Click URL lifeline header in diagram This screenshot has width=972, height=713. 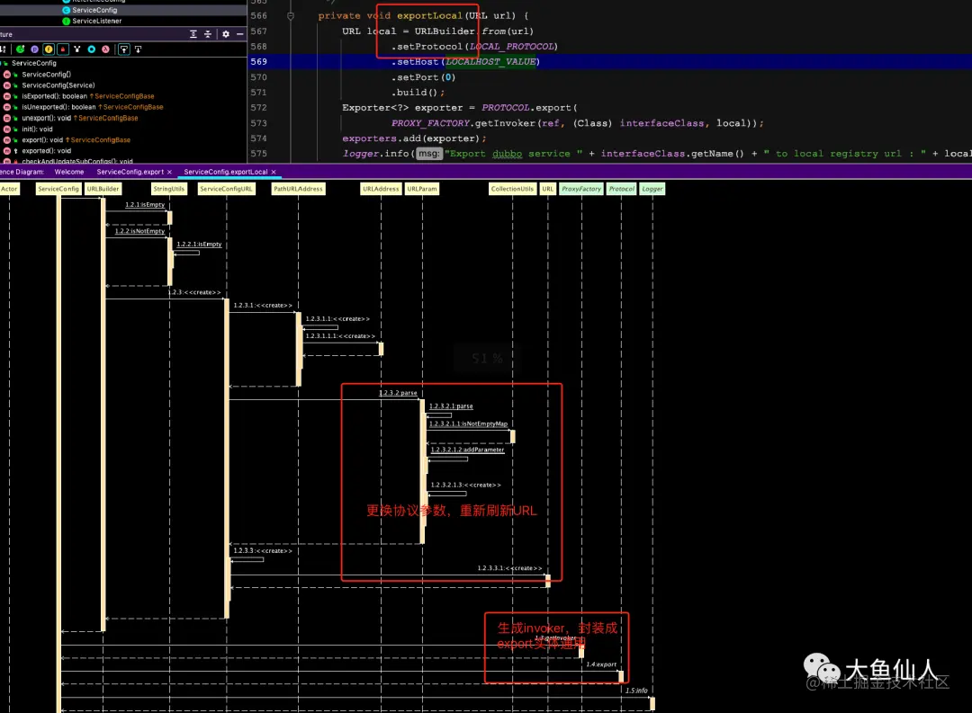(x=548, y=189)
